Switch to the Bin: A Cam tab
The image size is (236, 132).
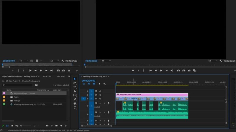click(61, 77)
